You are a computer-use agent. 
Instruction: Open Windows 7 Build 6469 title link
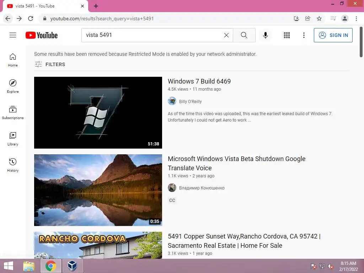[199, 81]
